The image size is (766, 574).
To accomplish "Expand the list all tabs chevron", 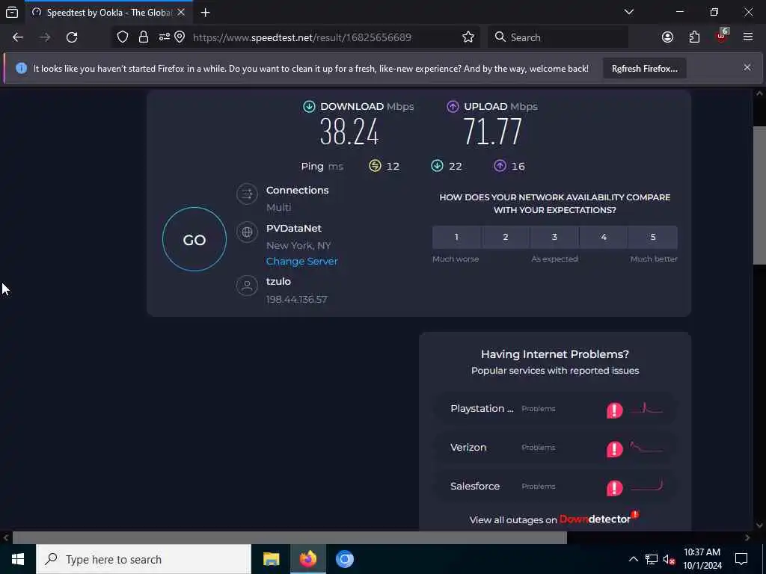I will 628,12.
